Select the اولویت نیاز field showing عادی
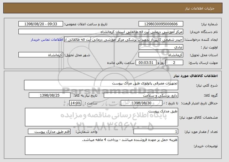The width and height of the screenshot is (229, 162). tap(161, 47)
